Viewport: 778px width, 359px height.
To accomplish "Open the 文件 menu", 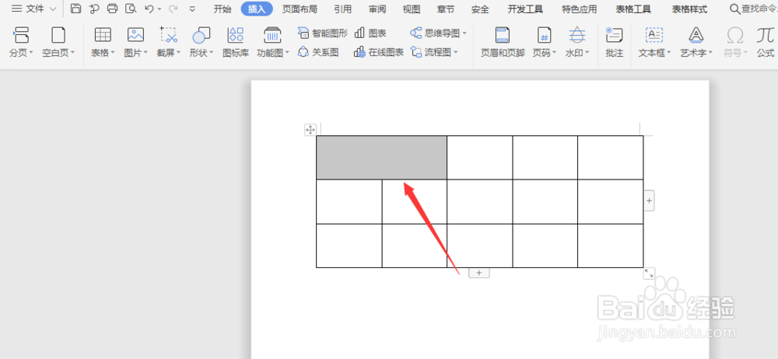I will click(x=33, y=9).
